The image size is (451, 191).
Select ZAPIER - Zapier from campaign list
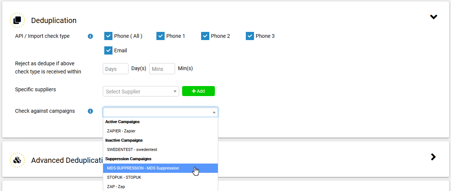[161, 131]
